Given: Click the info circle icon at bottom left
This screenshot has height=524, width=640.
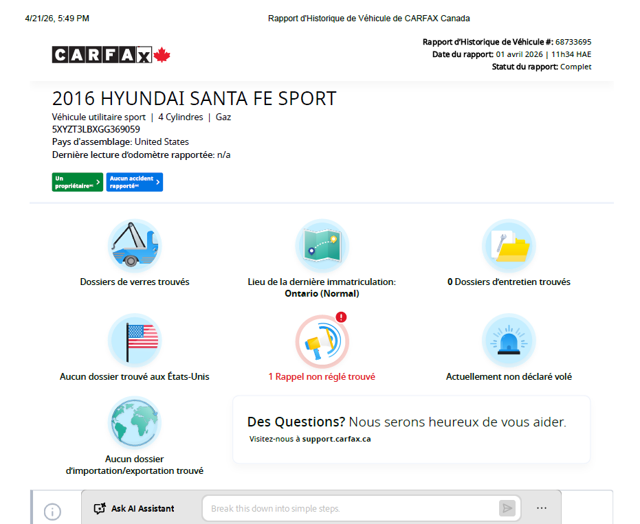Looking at the screenshot, I should [x=52, y=512].
